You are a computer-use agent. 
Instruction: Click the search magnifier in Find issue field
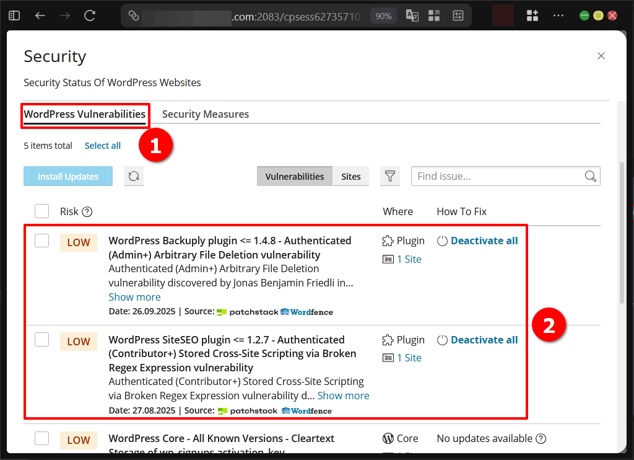pyautogui.click(x=590, y=176)
